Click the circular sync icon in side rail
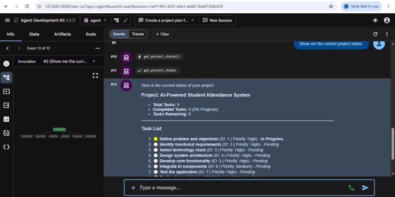The width and height of the screenshot is (395, 197). [x=6, y=133]
